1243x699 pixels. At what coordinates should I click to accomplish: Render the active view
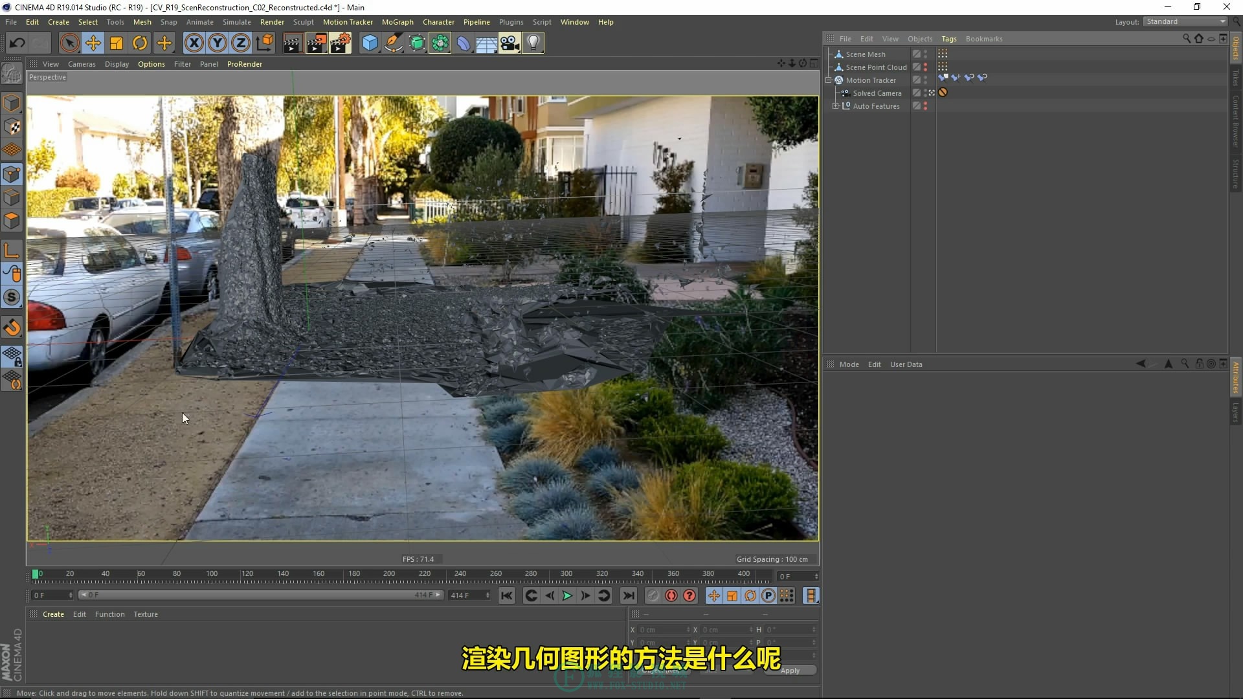click(292, 43)
